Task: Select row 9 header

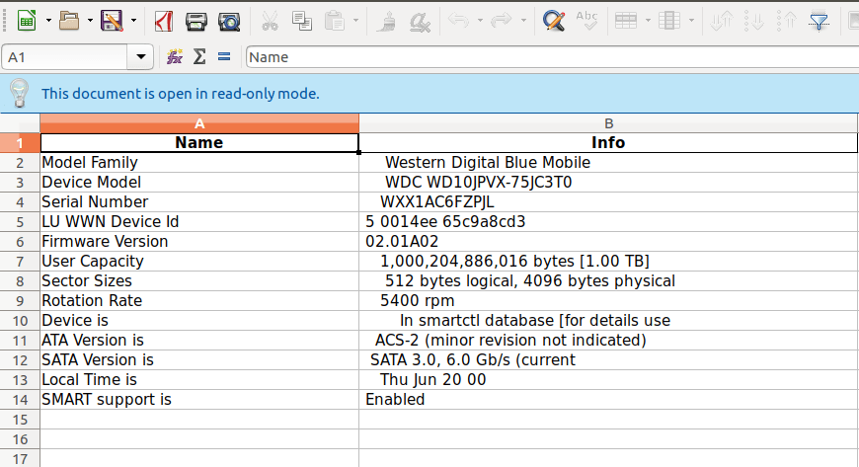Action: pos(20,301)
